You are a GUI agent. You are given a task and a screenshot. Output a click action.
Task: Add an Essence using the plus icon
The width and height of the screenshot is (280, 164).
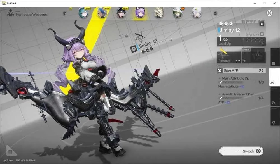[244, 61]
